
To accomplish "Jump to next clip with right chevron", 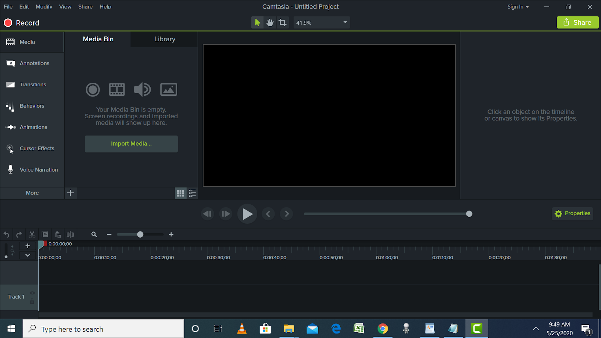I will pos(287,214).
